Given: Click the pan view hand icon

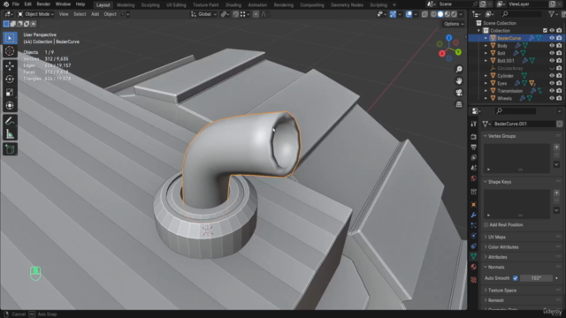Looking at the screenshot, I should [459, 80].
